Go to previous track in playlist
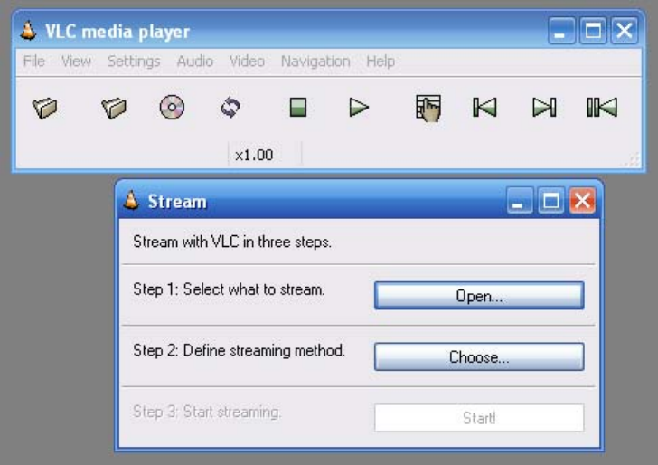This screenshot has width=658, height=465. [x=484, y=107]
